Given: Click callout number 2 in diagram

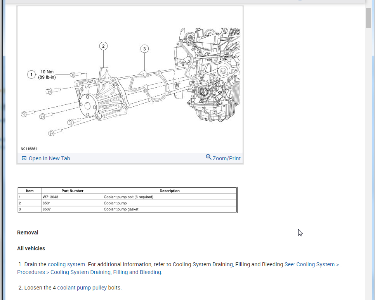Looking at the screenshot, I should tap(103, 46).
